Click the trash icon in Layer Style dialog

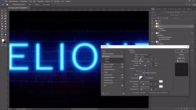coord(123,94)
